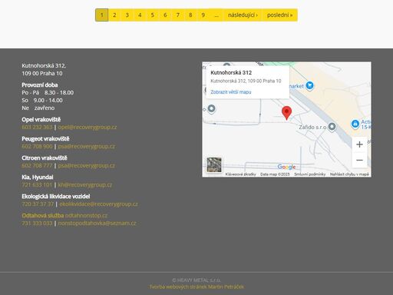The image size is (393, 295).
Task: Open the Google logo on map
Action: pos(286,167)
